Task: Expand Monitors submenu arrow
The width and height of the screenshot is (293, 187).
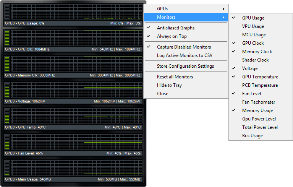Action: tap(223, 17)
